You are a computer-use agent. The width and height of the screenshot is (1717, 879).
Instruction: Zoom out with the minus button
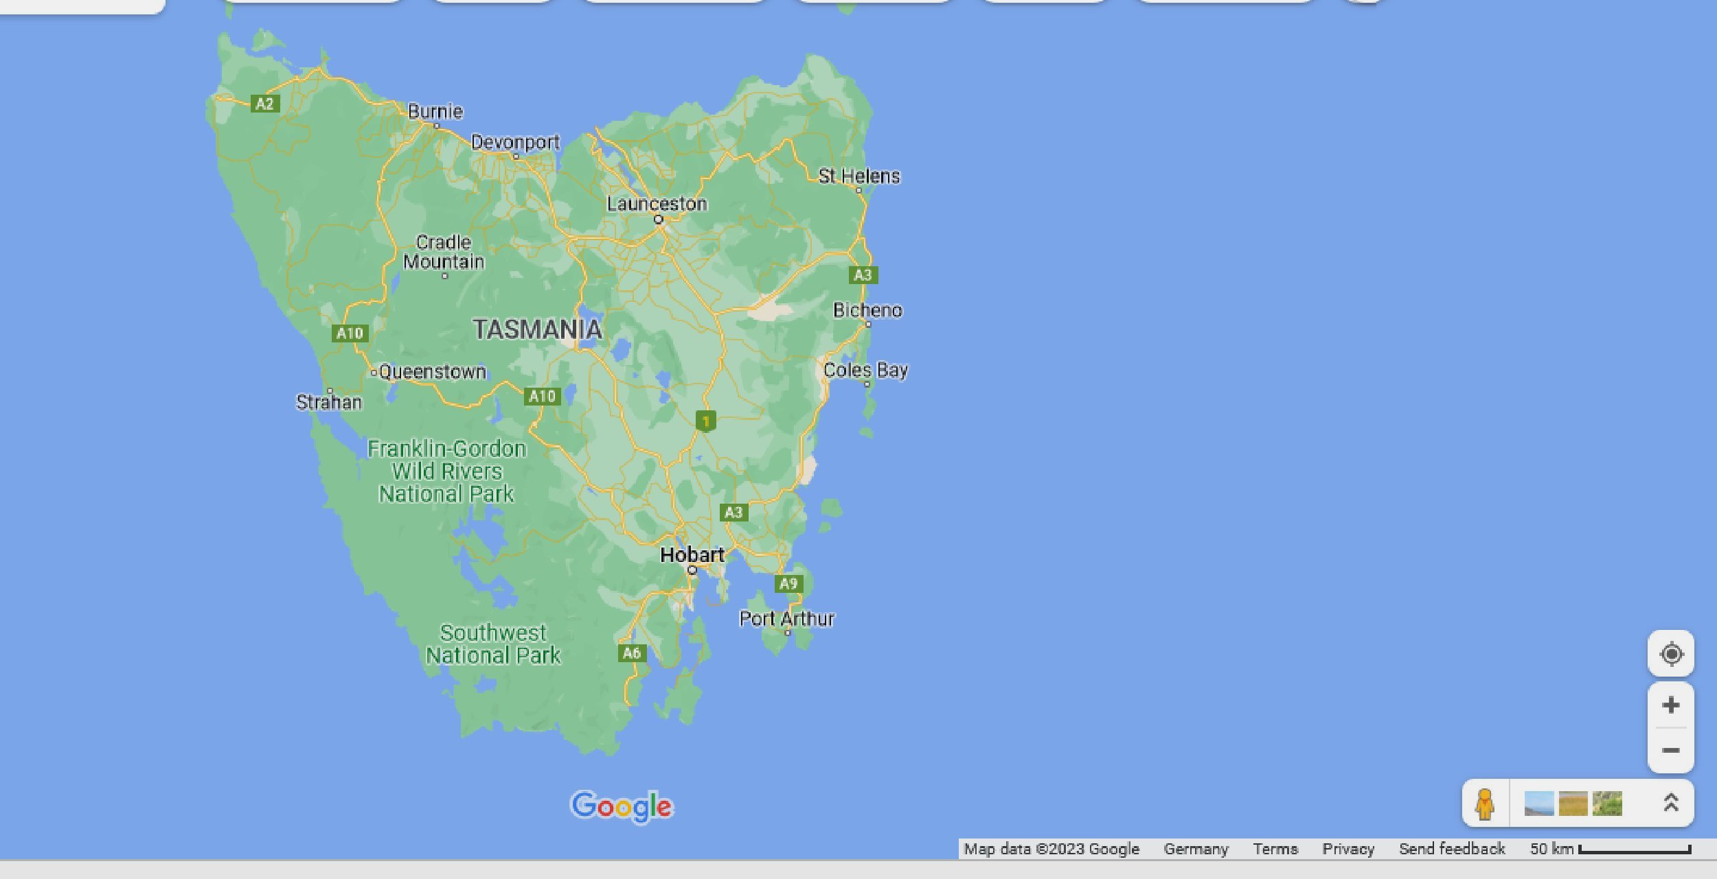pos(1670,751)
